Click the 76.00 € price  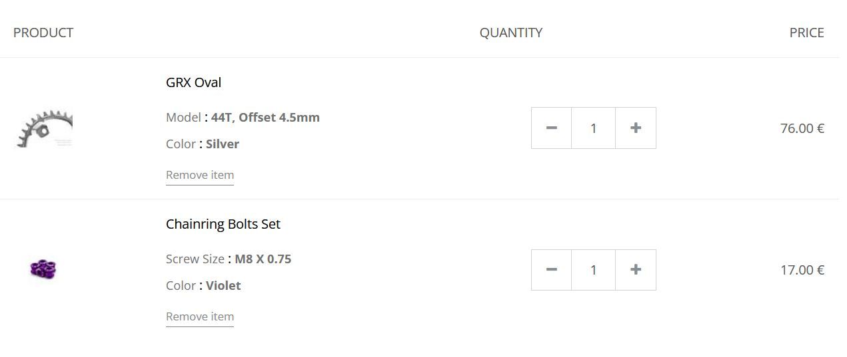[802, 128]
